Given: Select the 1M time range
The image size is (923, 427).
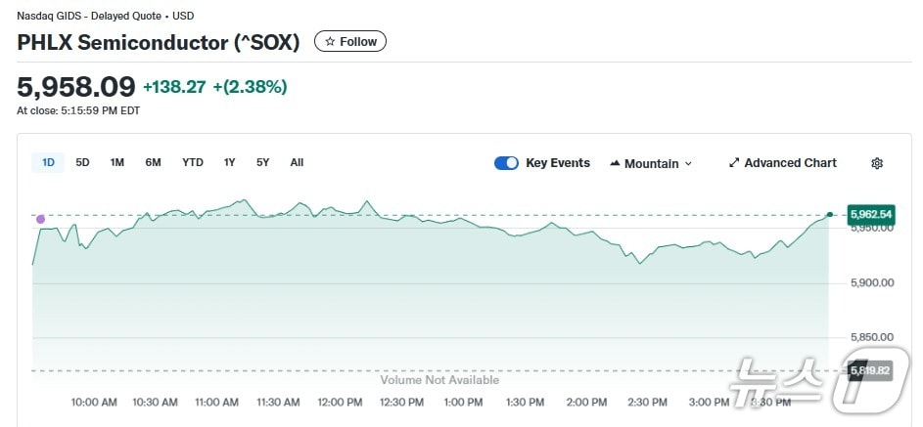Looking at the screenshot, I should (x=117, y=162).
